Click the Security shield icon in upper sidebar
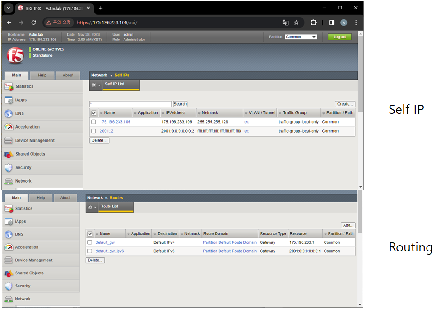 tap(9, 167)
